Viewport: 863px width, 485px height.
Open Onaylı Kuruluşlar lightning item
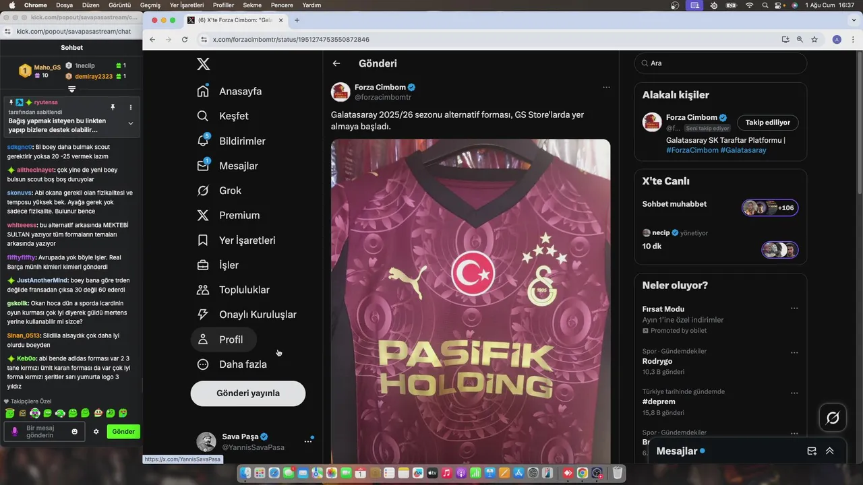(246, 315)
